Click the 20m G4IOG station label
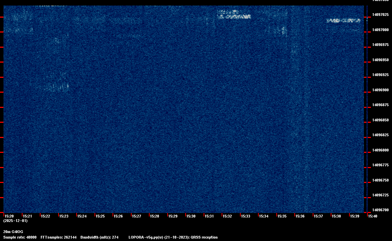The image size is (392, 241). click(13, 232)
